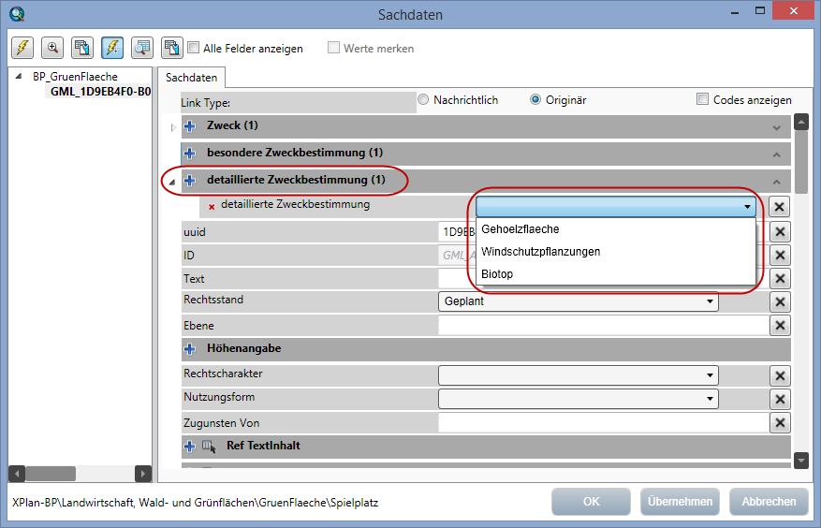Expand the Zweck section with its right chevron

(x=776, y=128)
